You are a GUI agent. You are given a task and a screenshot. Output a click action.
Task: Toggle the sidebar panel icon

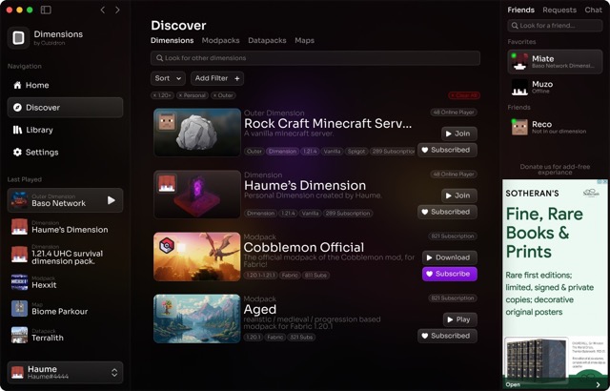[x=46, y=10]
